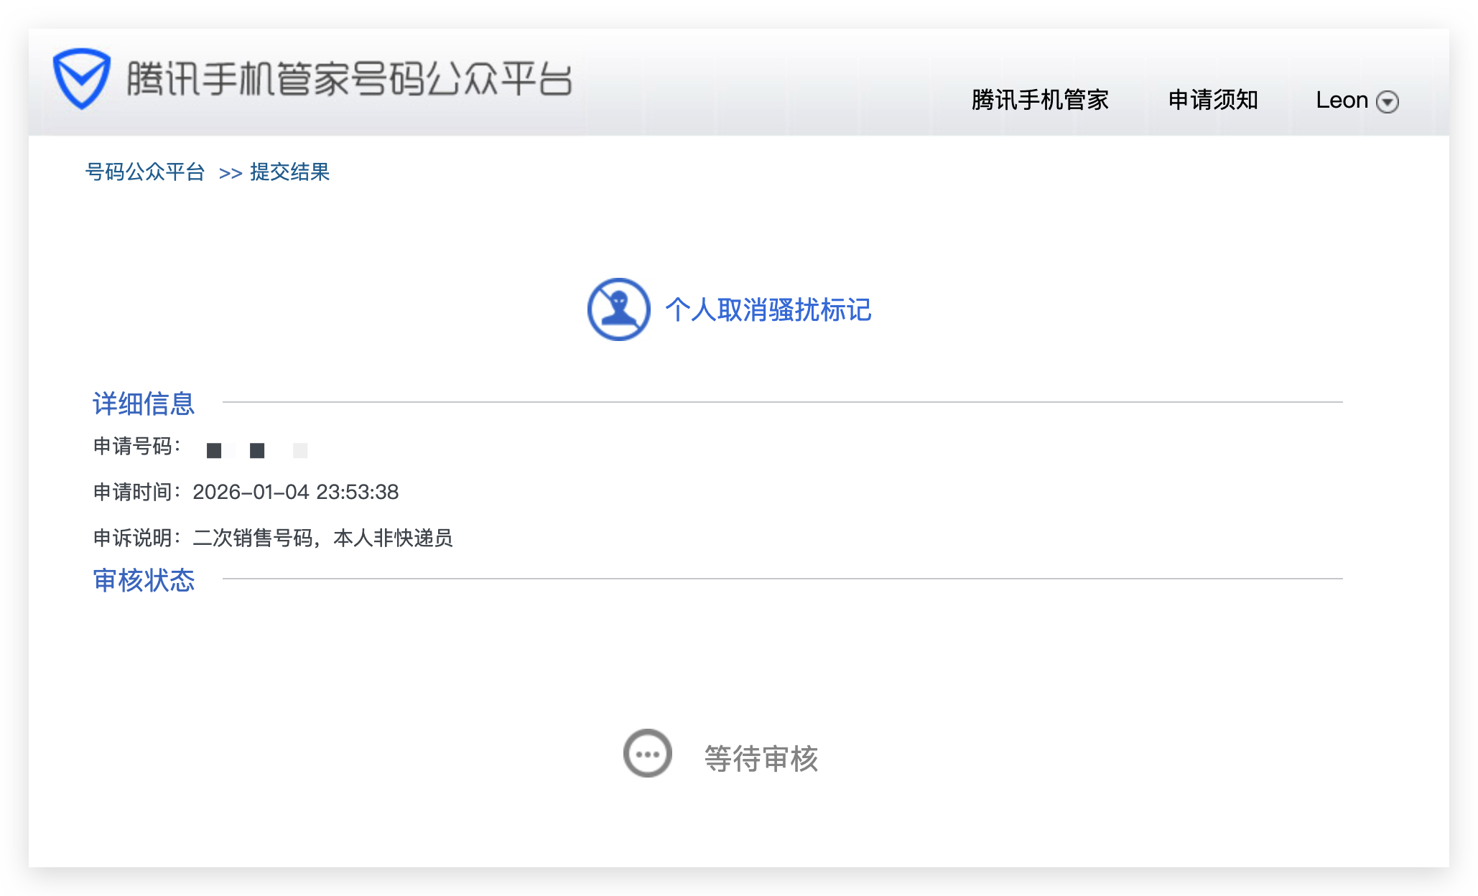Image resolution: width=1478 pixels, height=896 pixels.
Task: Open the 腾讯手机管家 nav item
Action: (x=1039, y=100)
